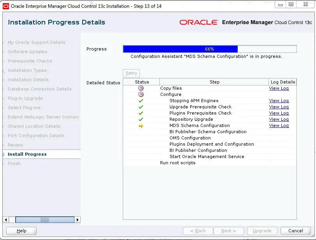
Task: Click the sidebar horizontal scrollbar thumb
Action: tap(45, 220)
